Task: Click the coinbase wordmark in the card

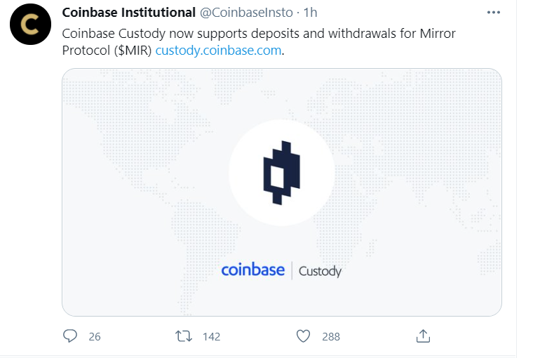Action: coord(252,270)
